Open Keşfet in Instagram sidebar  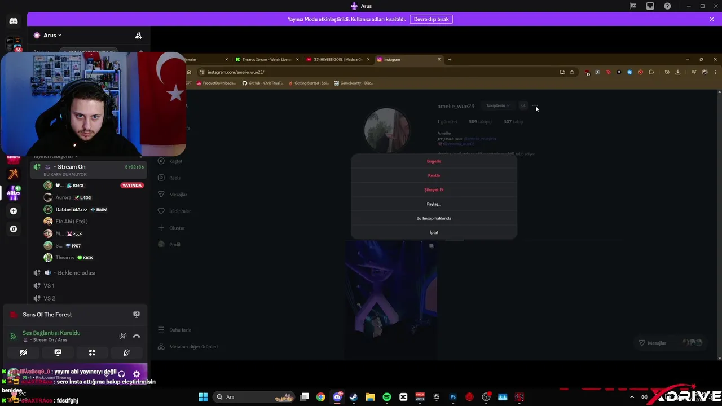[170, 161]
